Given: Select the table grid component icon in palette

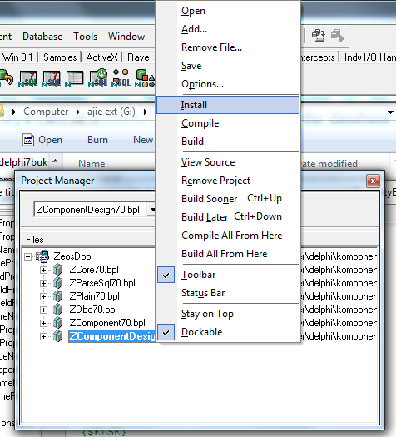Looking at the screenshot, I should (74, 78).
